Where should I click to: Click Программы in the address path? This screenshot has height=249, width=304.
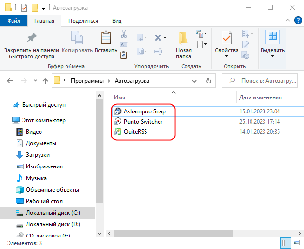pyautogui.click(x=87, y=81)
